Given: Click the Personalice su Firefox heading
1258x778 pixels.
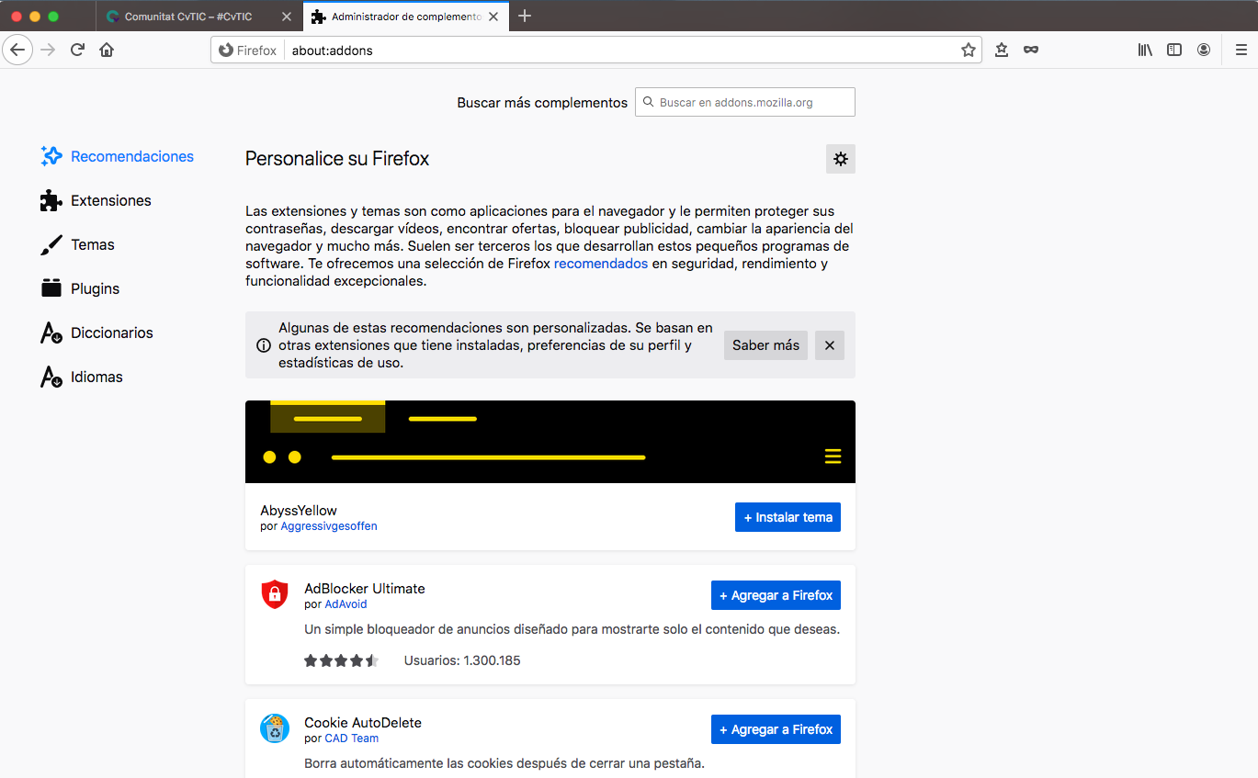Looking at the screenshot, I should tap(337, 159).
